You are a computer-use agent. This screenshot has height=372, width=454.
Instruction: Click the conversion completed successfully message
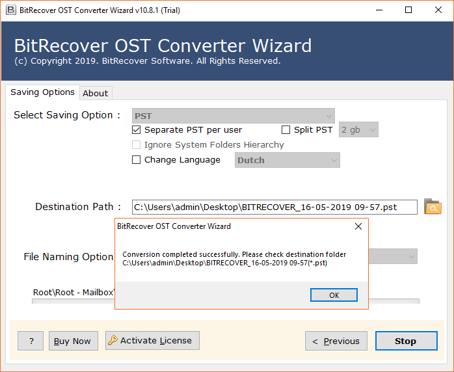(x=234, y=259)
